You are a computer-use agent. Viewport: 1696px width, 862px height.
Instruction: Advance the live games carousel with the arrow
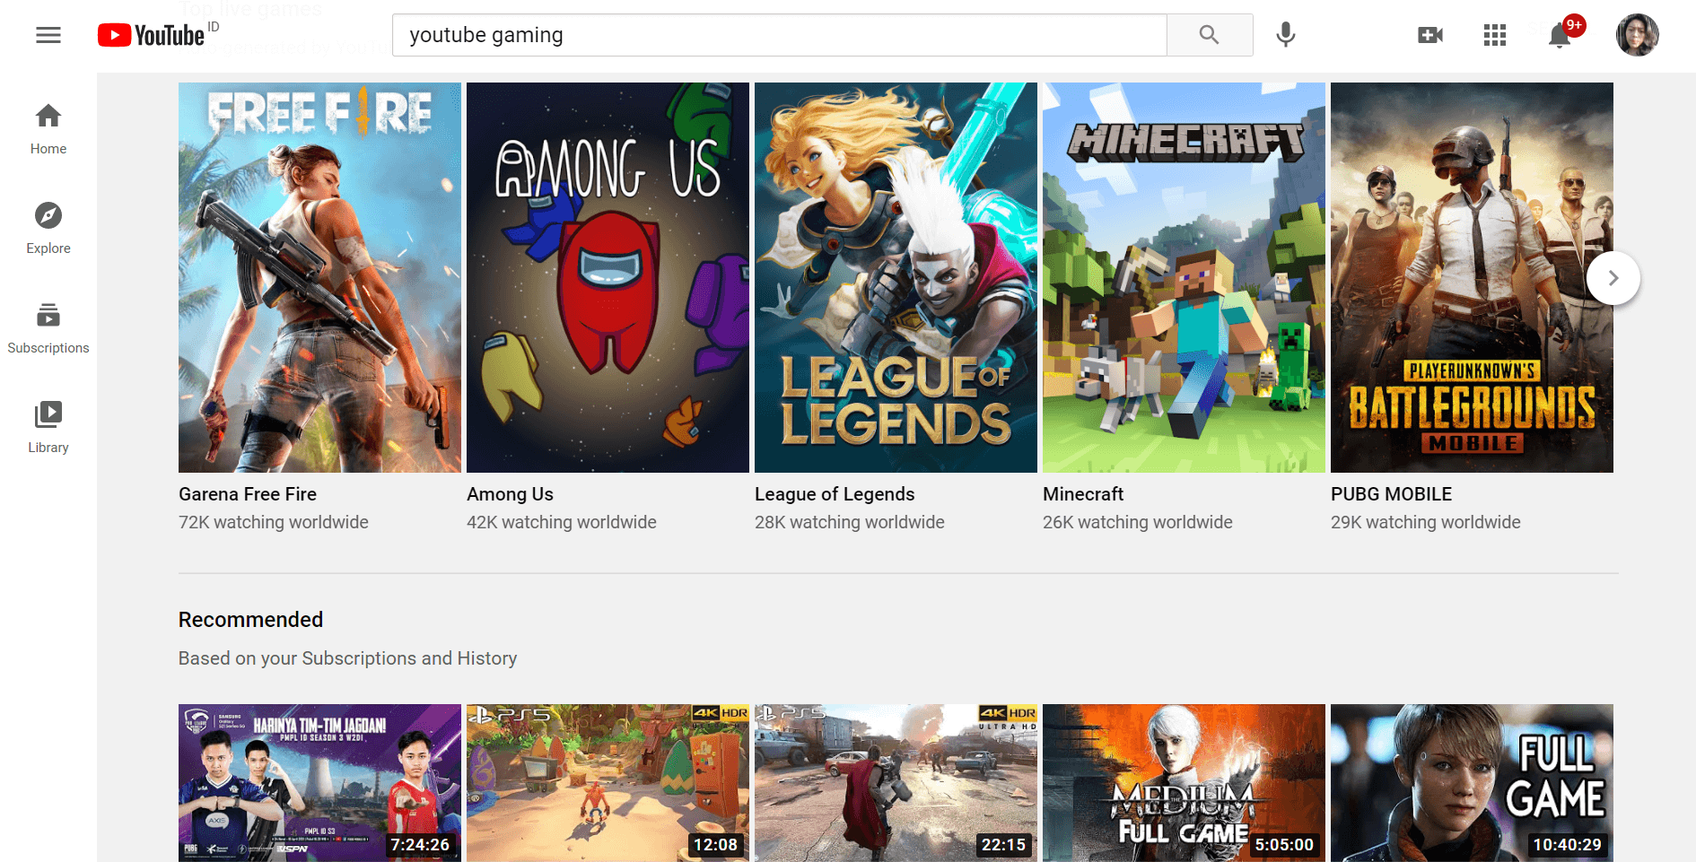point(1613,278)
